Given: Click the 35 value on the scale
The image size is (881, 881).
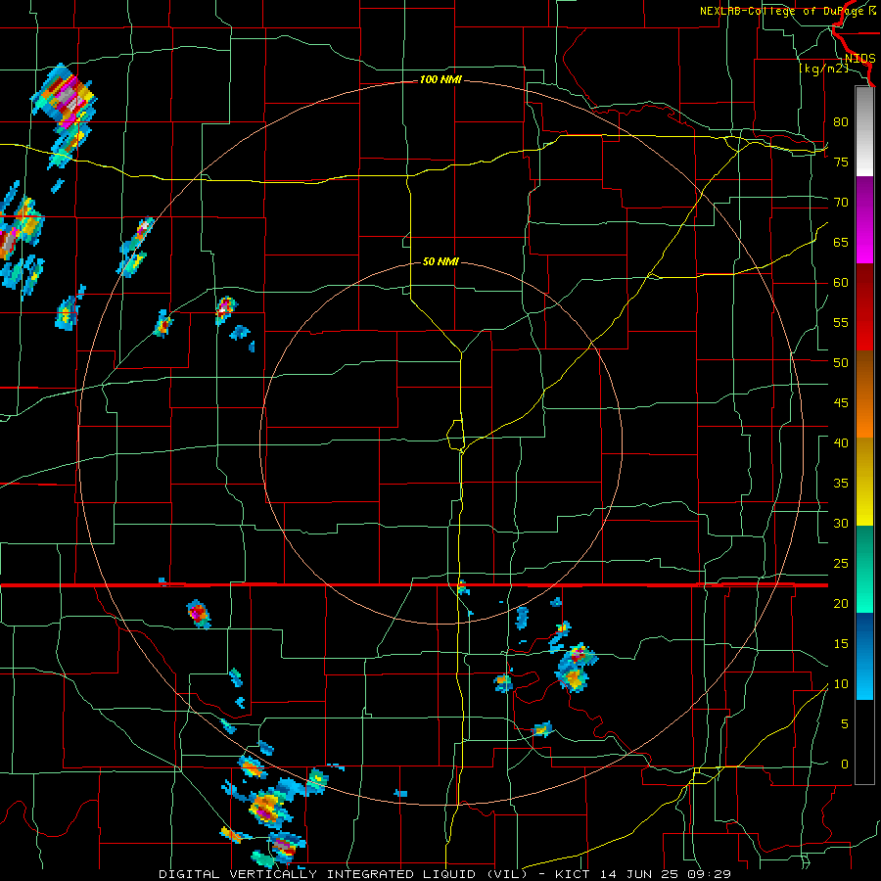Looking at the screenshot, I should (x=841, y=484).
